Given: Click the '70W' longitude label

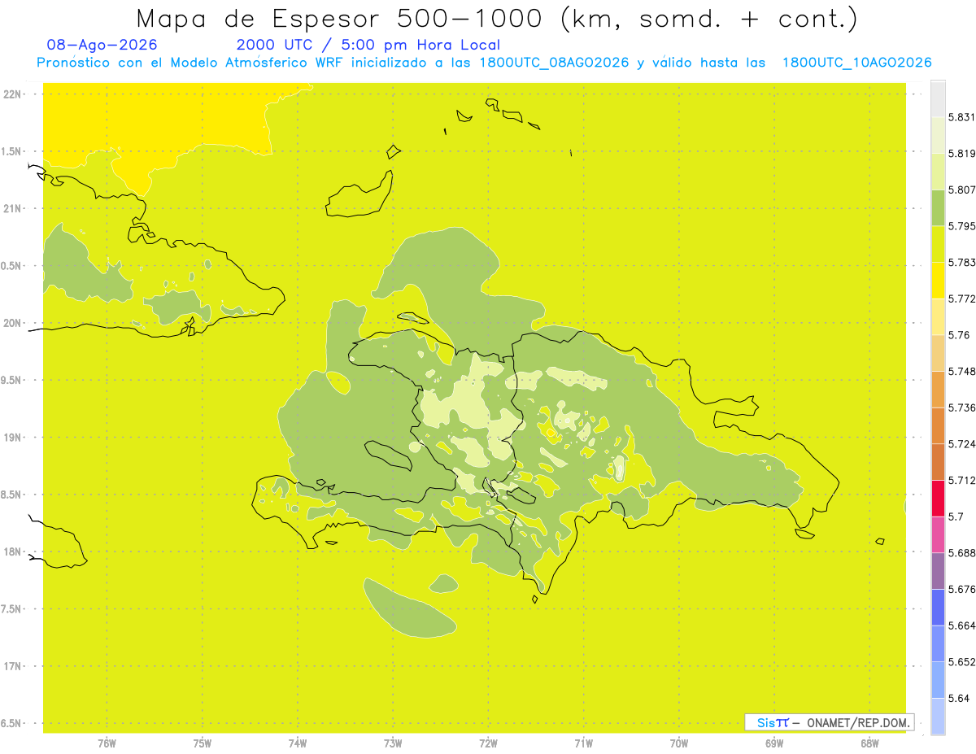Looking at the screenshot, I should coord(679,743).
